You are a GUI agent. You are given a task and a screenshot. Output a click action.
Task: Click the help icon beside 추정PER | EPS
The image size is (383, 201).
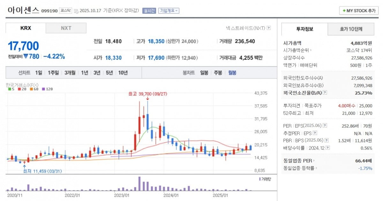315,133
